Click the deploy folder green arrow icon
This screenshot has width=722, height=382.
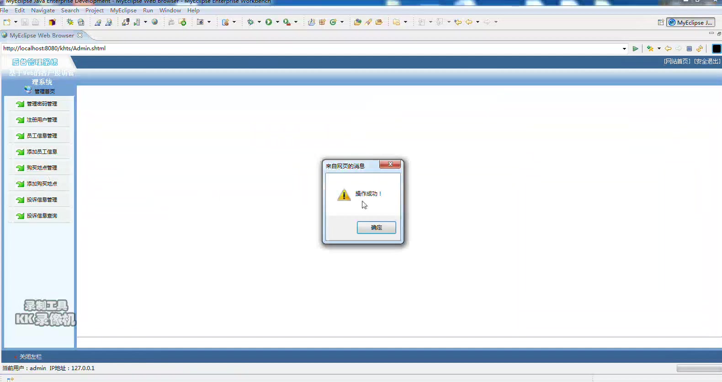tap(182, 22)
